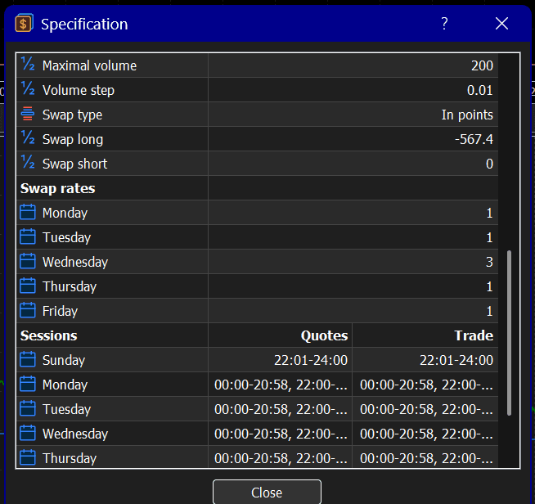Viewport: 535px width, 504px height.
Task: Select the Wednesday swap rate value 3
Action: click(x=490, y=262)
